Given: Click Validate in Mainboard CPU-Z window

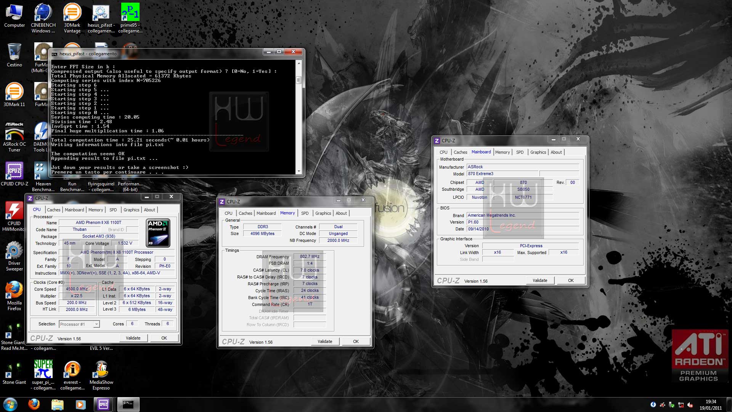Looking at the screenshot, I should 540,280.
